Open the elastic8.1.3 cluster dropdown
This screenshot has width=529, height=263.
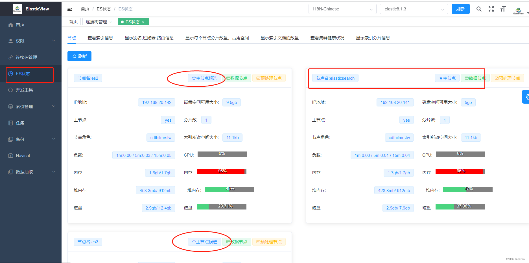(x=414, y=9)
